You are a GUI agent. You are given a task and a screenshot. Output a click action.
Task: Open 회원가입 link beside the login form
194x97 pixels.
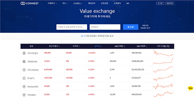[145, 25]
